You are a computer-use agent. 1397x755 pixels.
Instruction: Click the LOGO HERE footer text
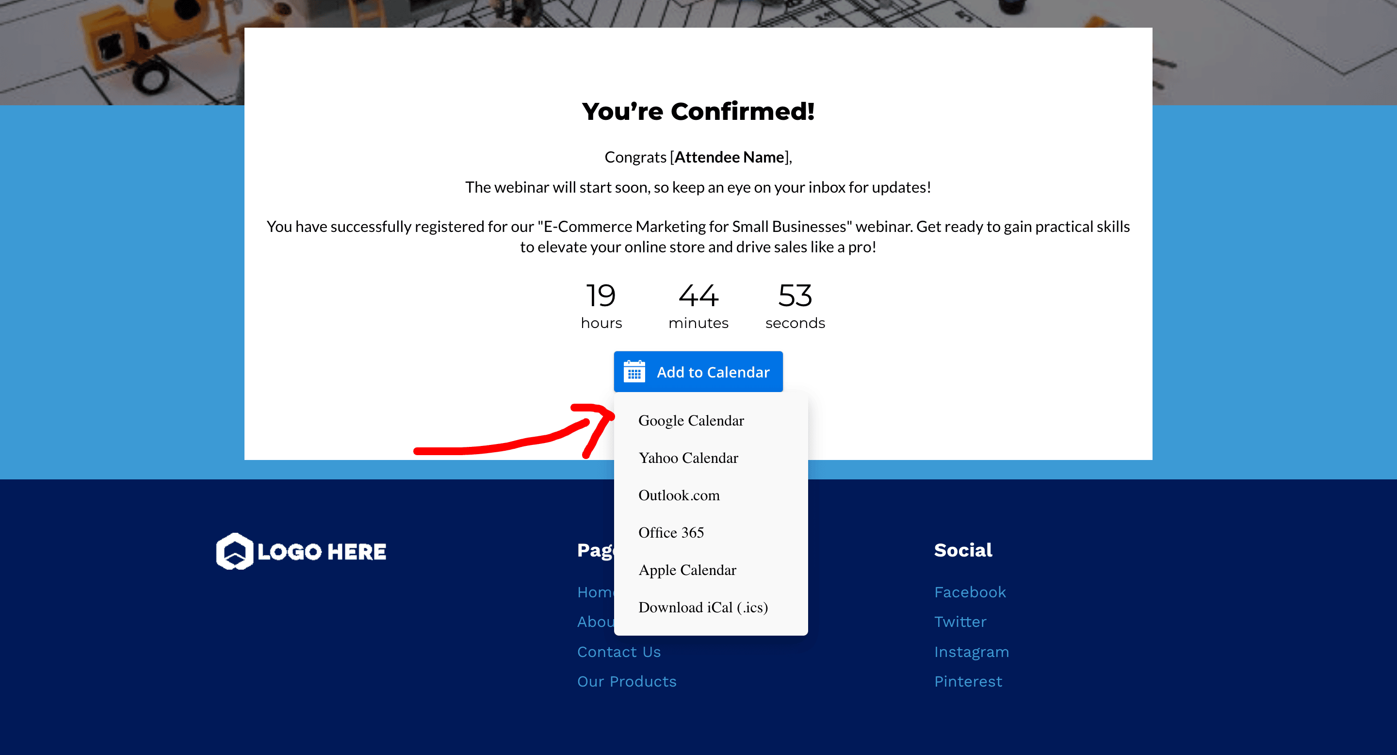tap(322, 552)
